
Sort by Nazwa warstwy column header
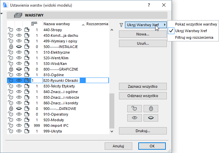coord(61,24)
